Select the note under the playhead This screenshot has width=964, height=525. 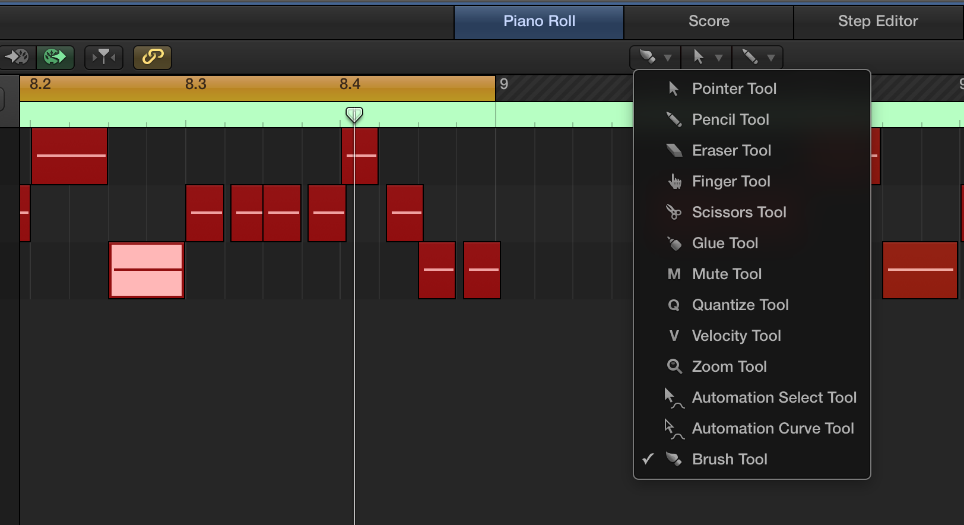click(360, 156)
